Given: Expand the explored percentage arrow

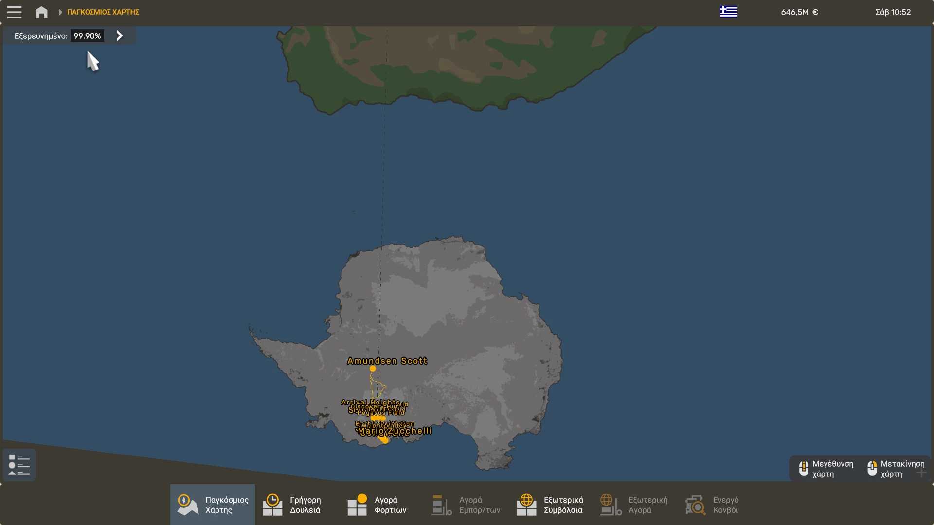Looking at the screenshot, I should coord(120,35).
